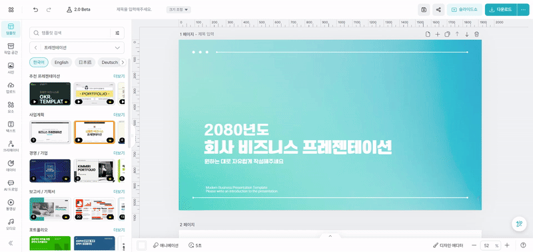533x252 pixels.
Task: Save the design with save icon
Action: pos(424,10)
